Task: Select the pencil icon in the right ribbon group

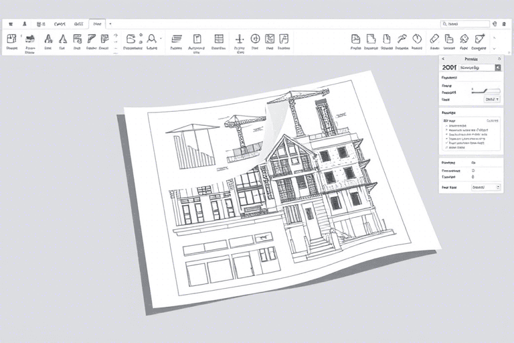Action: pos(434,39)
